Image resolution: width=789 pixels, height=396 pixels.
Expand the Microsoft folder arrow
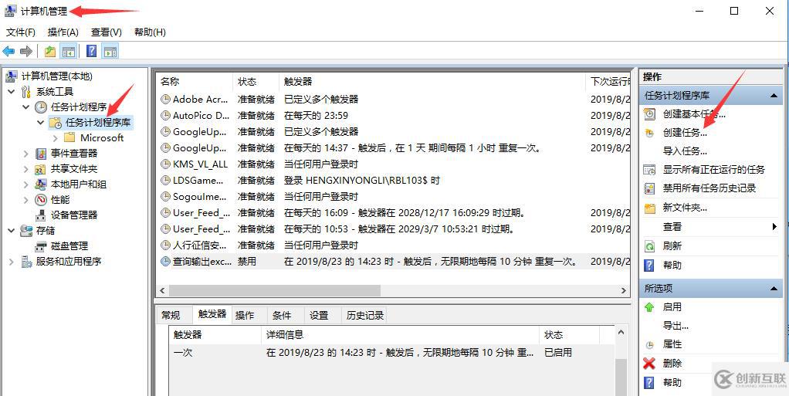[56, 138]
